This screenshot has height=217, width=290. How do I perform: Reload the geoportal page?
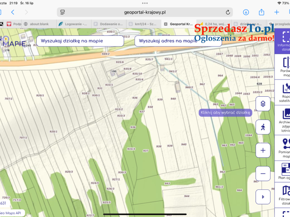(x=228, y=12)
